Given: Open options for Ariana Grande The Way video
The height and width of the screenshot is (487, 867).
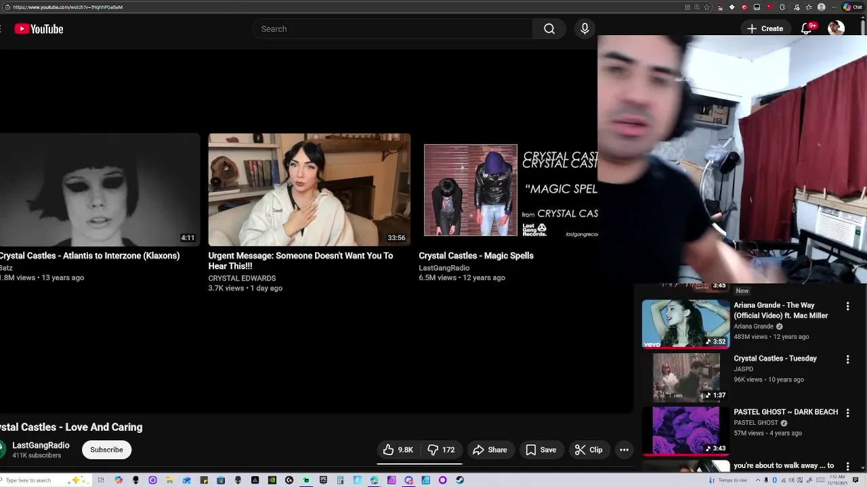Looking at the screenshot, I should (847, 306).
